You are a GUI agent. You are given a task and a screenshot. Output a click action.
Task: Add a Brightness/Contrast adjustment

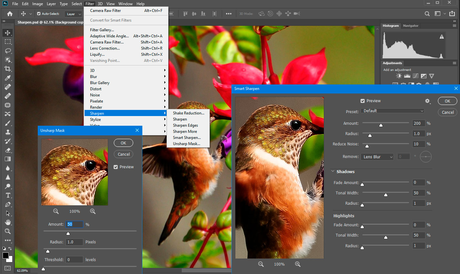(x=398, y=75)
